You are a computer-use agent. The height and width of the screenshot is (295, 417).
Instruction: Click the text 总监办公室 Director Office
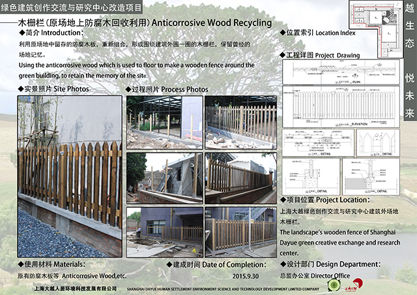(x=315, y=276)
